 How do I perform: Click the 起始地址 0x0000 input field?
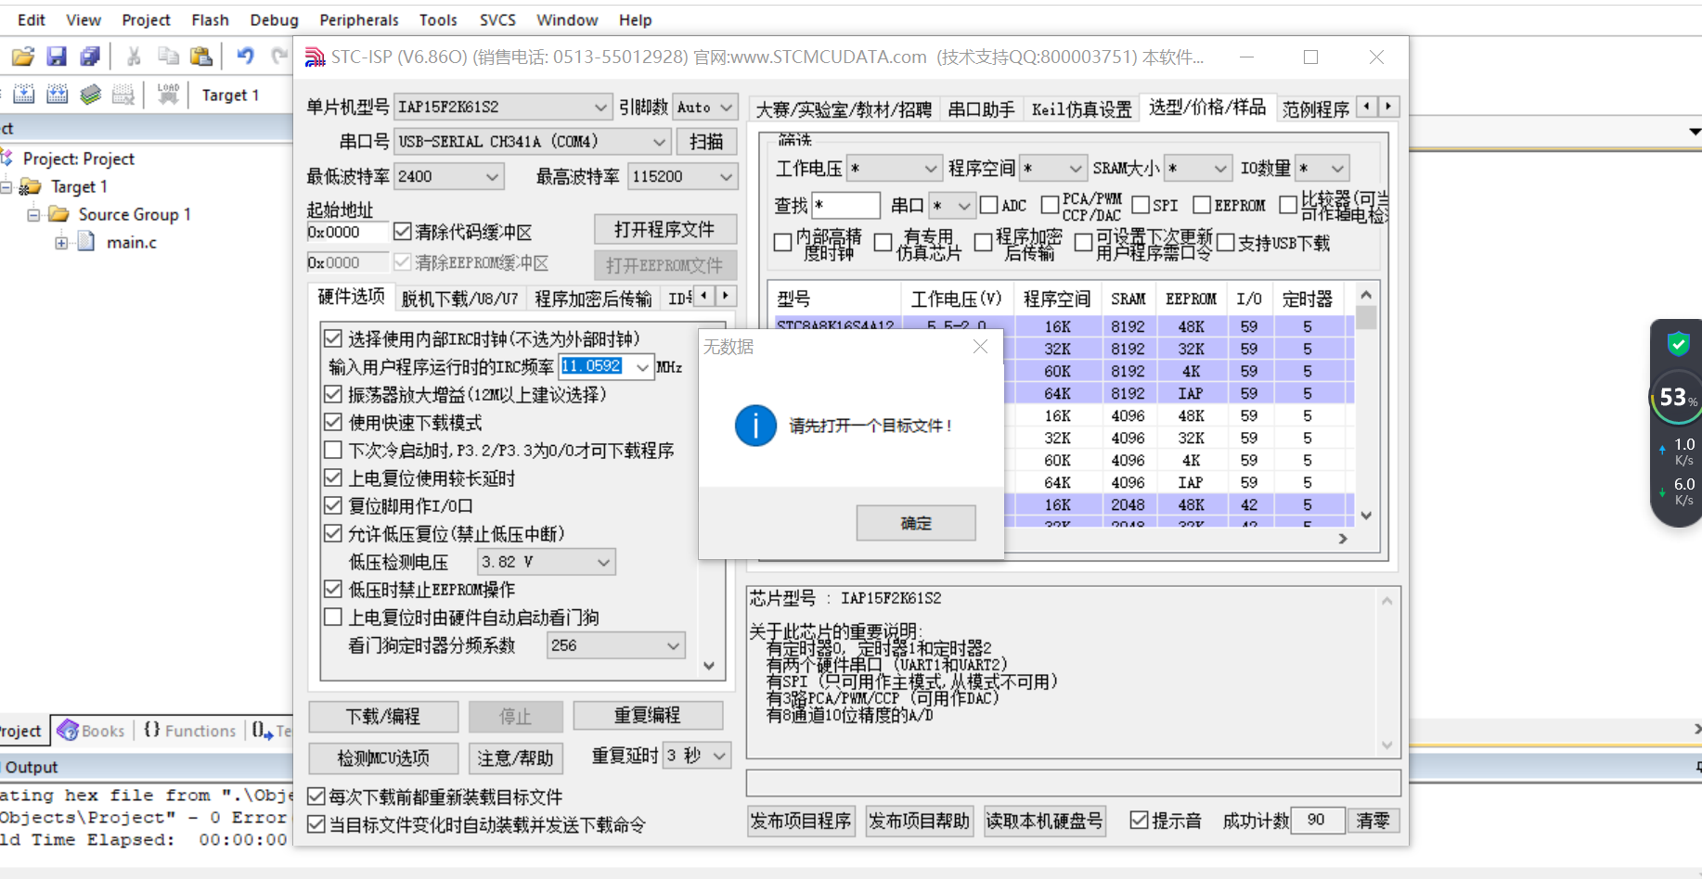point(347,232)
